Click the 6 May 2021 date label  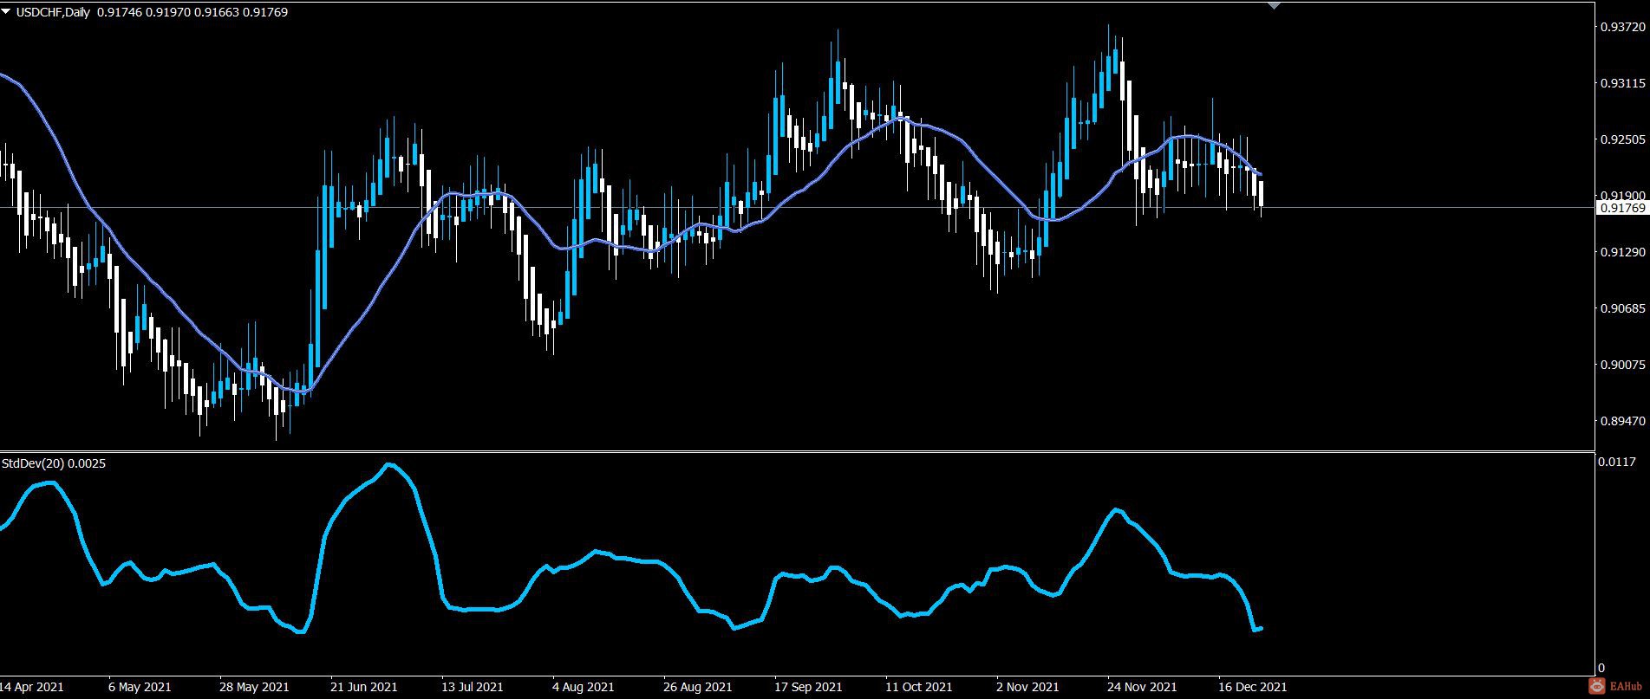pyautogui.click(x=140, y=687)
